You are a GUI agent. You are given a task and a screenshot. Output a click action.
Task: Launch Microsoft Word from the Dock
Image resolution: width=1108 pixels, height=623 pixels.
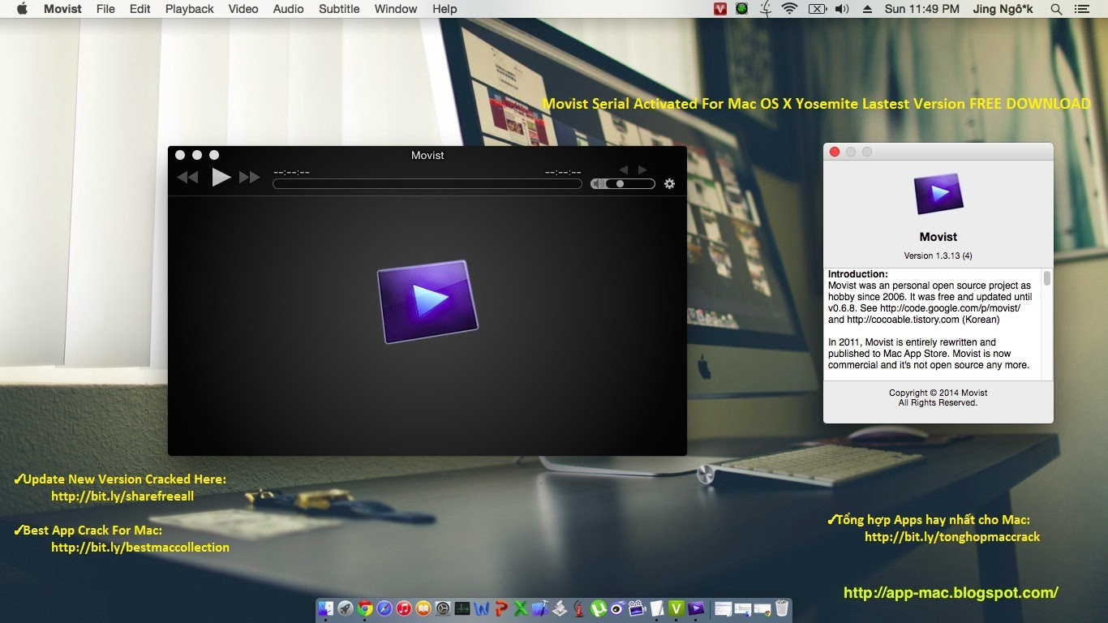click(481, 608)
